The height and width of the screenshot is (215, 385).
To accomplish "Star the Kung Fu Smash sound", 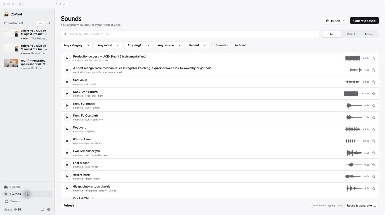I will [373, 105].
